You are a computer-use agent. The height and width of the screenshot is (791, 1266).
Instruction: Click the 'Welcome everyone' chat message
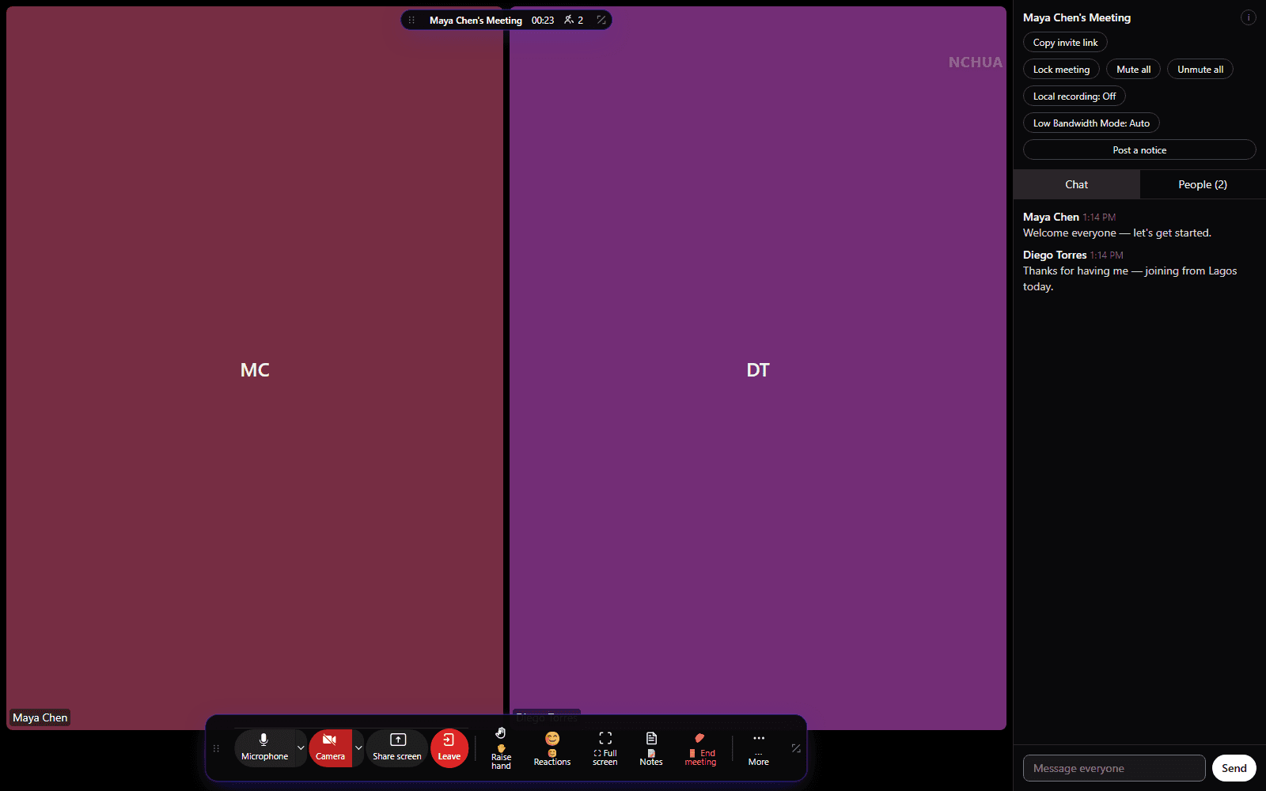(x=1117, y=233)
